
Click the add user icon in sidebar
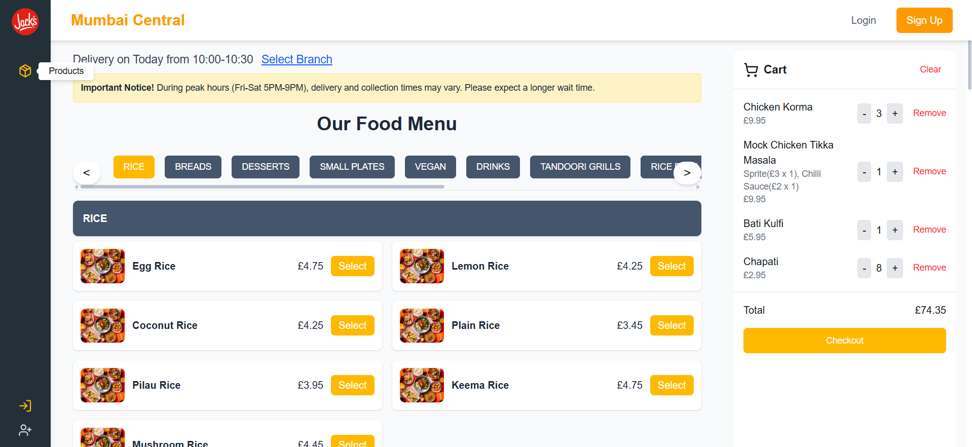point(25,430)
